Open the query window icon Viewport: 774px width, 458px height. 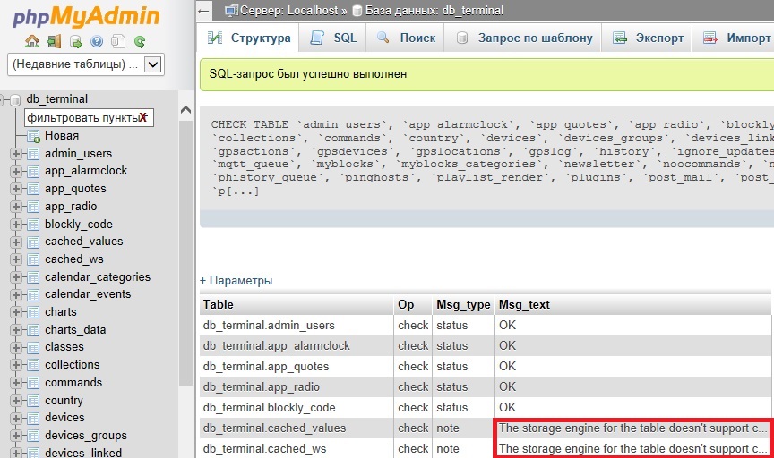75,41
